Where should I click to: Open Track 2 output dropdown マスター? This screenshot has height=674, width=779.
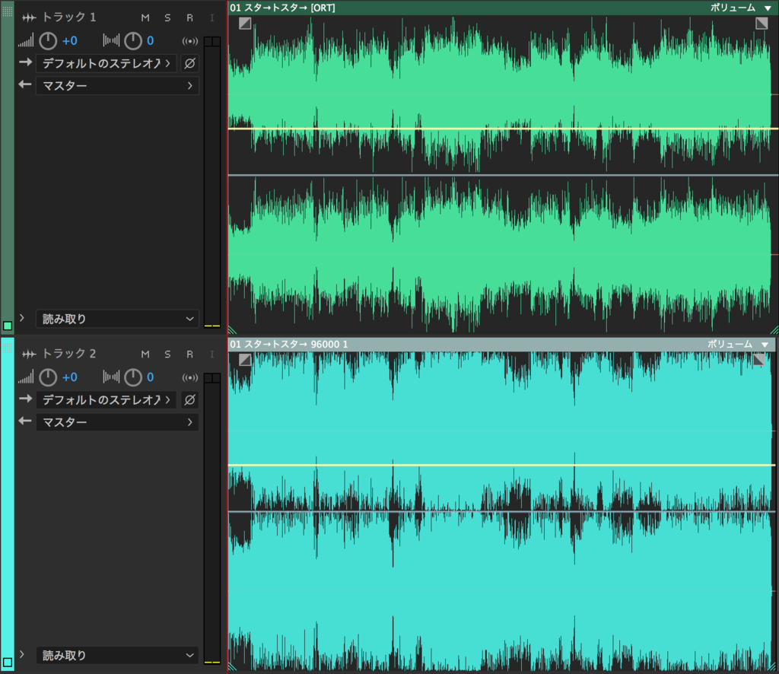pyautogui.click(x=117, y=422)
